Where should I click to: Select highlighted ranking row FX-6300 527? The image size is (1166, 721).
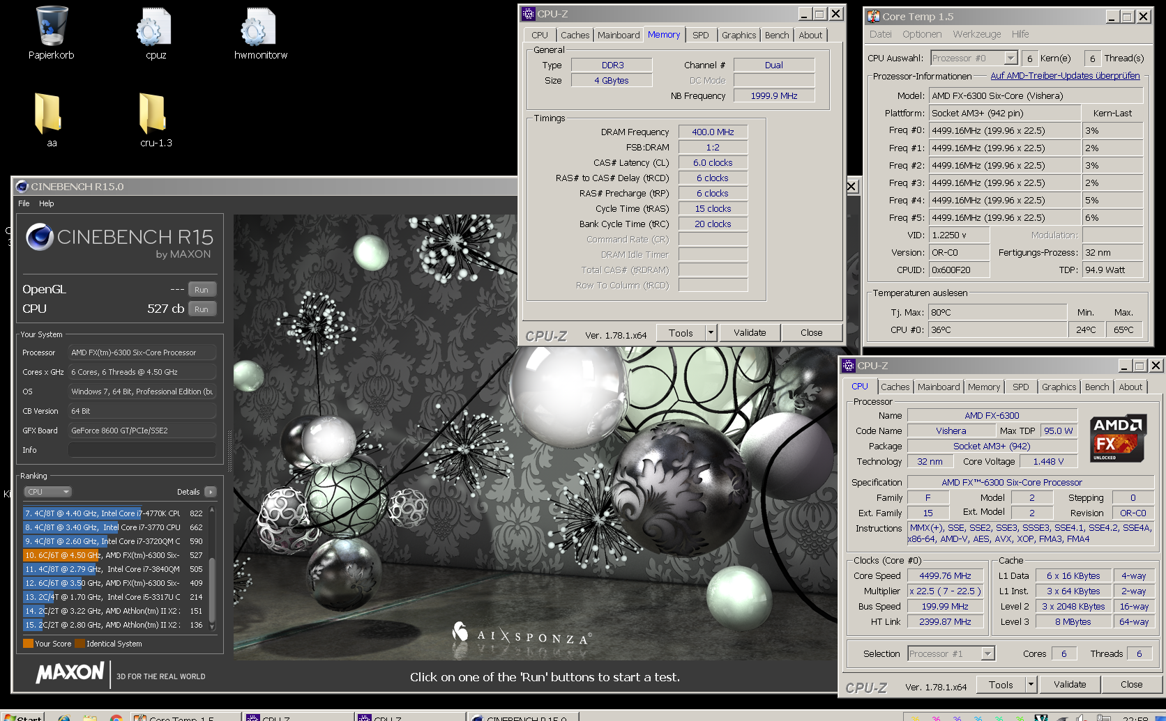114,555
